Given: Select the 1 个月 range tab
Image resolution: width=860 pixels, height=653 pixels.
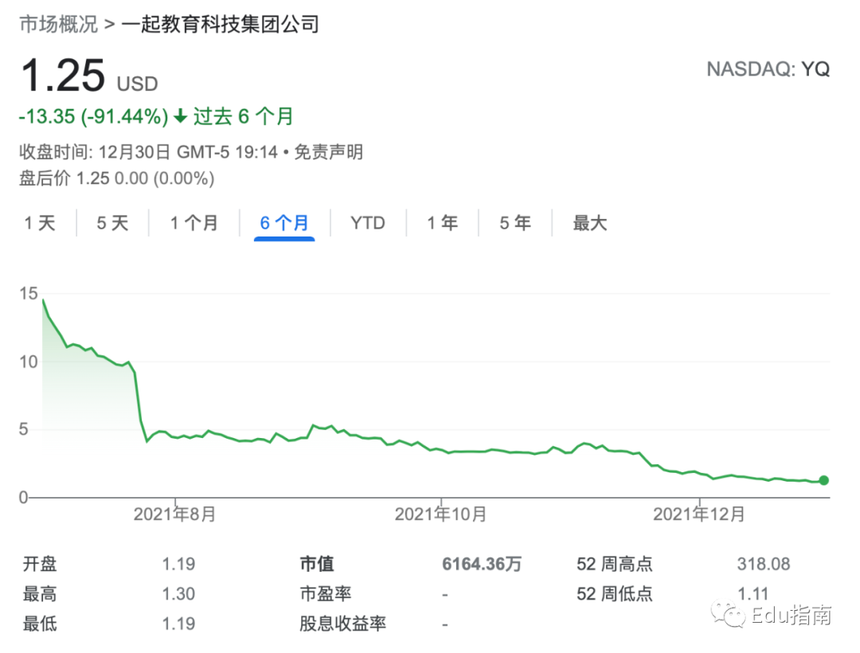Looking at the screenshot, I should (x=194, y=223).
